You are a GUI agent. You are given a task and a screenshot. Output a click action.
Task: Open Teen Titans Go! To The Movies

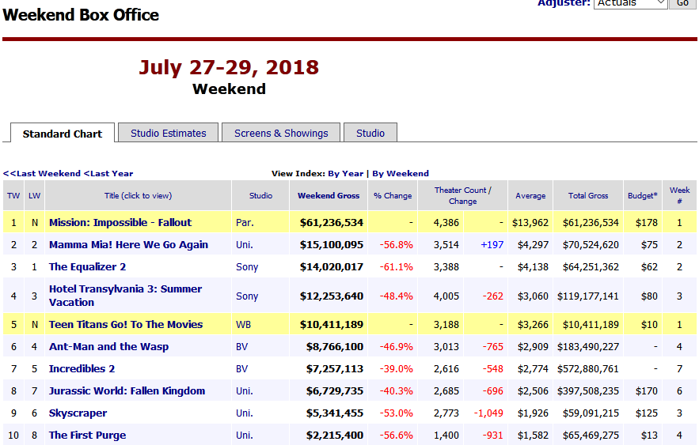[126, 325]
